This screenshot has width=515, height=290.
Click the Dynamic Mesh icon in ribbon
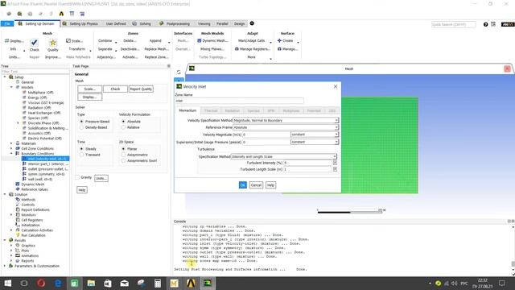click(x=199, y=41)
